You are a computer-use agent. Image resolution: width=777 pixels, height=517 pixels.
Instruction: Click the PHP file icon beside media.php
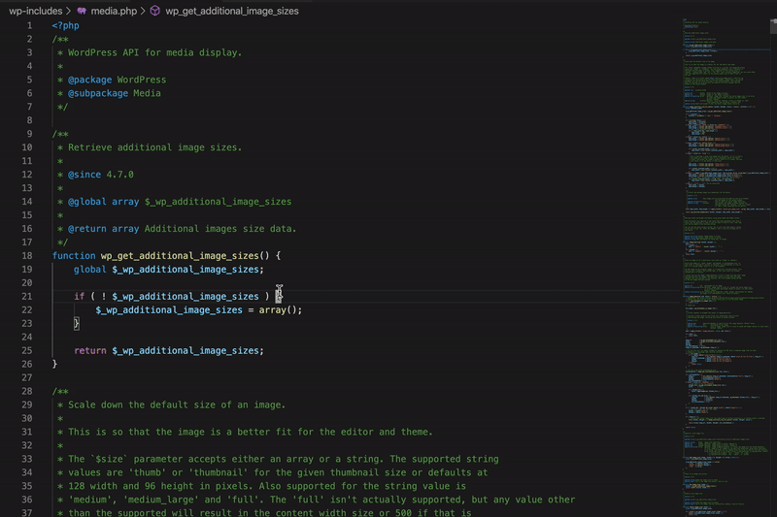[x=82, y=11]
